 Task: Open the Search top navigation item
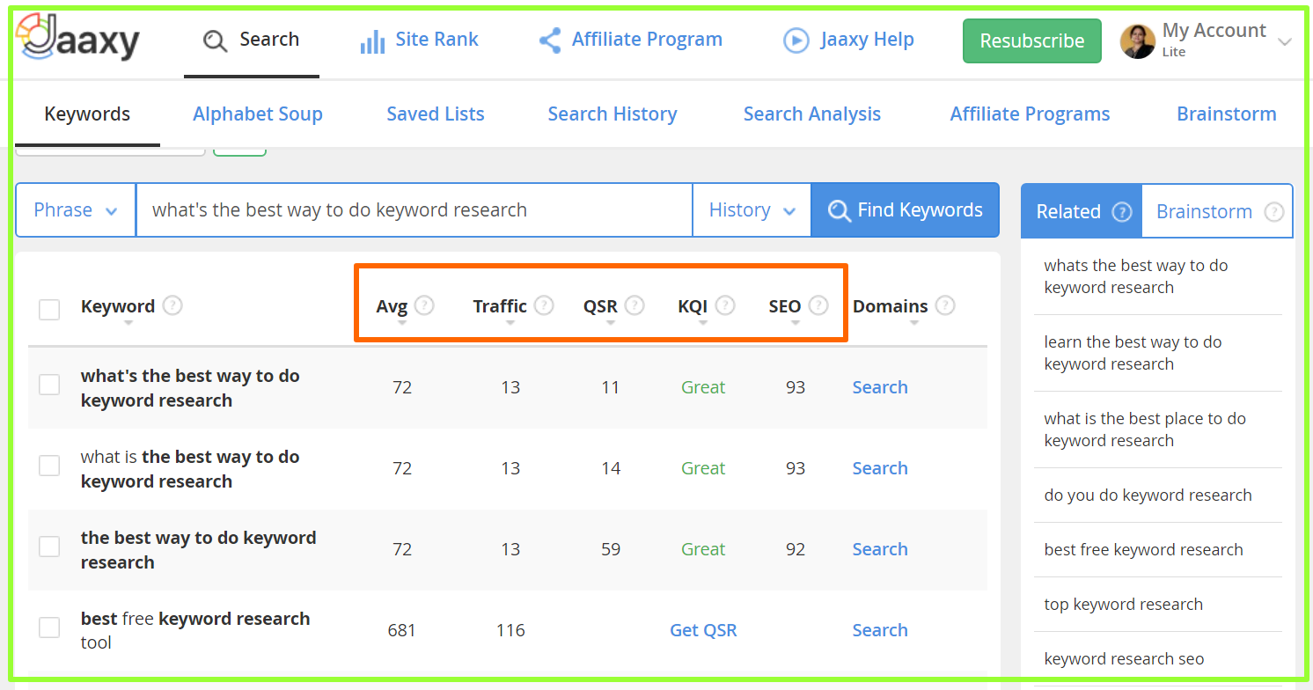click(x=252, y=40)
